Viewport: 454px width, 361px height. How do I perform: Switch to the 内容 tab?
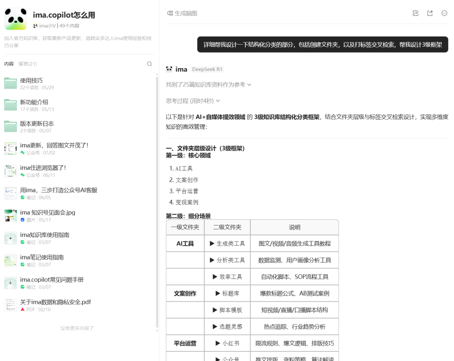pos(9,64)
